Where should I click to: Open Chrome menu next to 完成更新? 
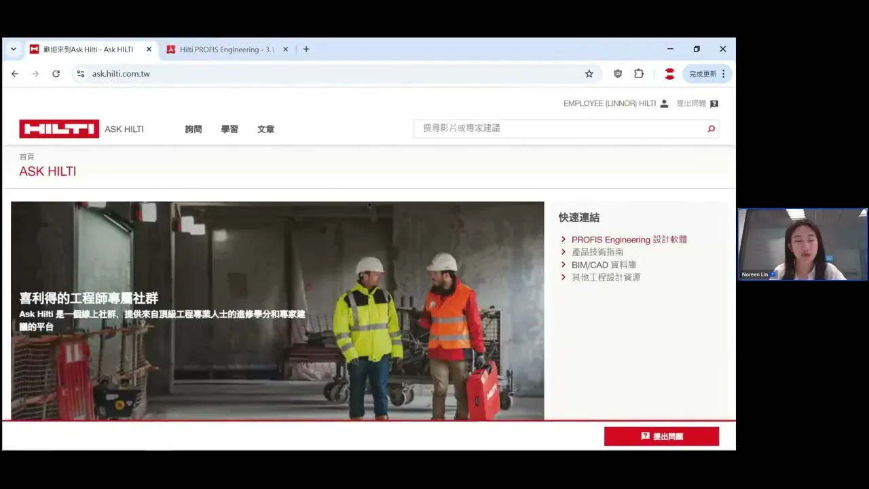pos(723,73)
